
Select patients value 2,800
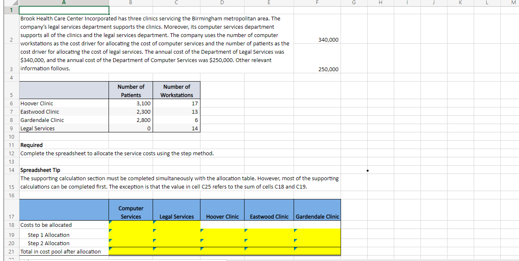click(131, 120)
